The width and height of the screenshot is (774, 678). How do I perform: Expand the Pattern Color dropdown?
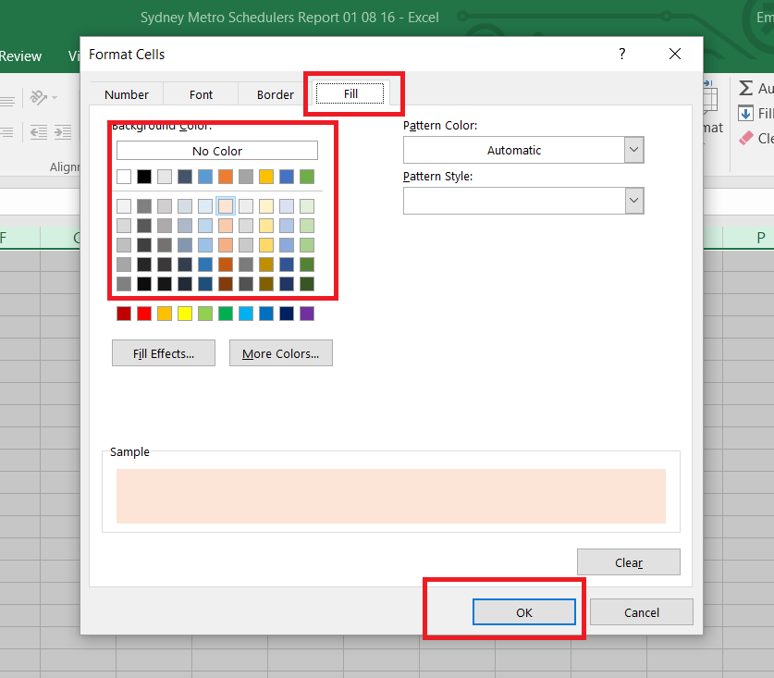(633, 150)
